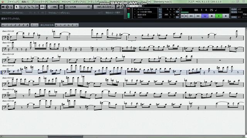Open the 1/128 quantize presets dropdown
This screenshot has width=247, height=138.
[x=78, y=7]
